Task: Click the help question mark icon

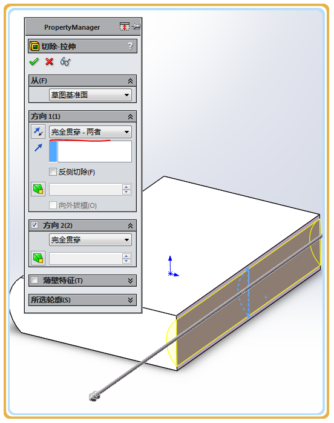Action: click(130, 46)
